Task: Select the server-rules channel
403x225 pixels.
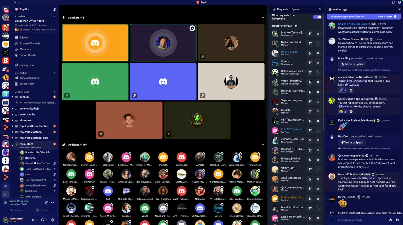Action: pos(35,84)
